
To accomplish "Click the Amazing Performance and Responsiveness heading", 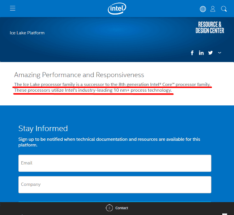I will [79, 75].
